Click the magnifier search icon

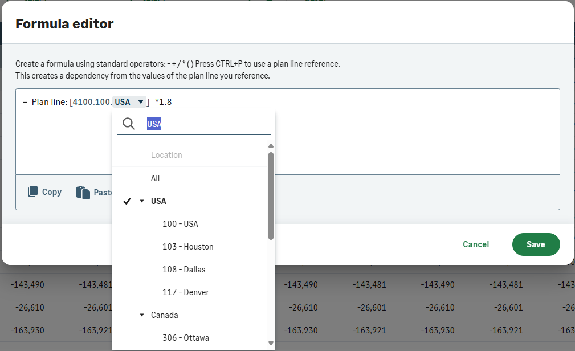click(129, 124)
